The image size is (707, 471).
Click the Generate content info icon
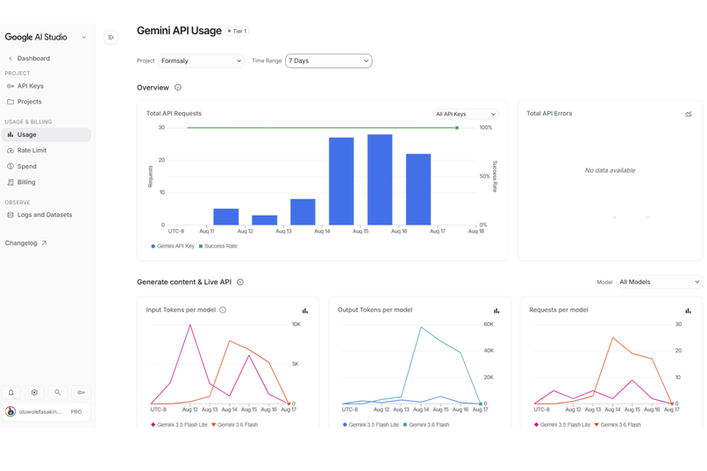click(x=239, y=282)
